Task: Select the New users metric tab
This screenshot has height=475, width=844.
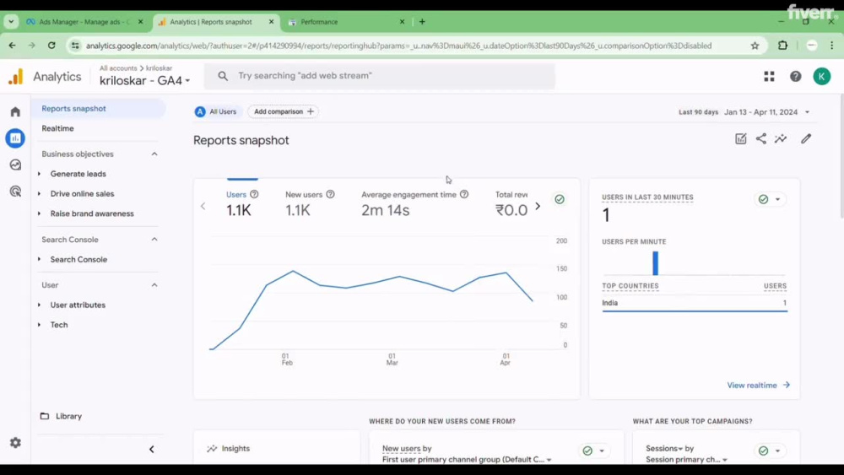Action: pos(310,202)
